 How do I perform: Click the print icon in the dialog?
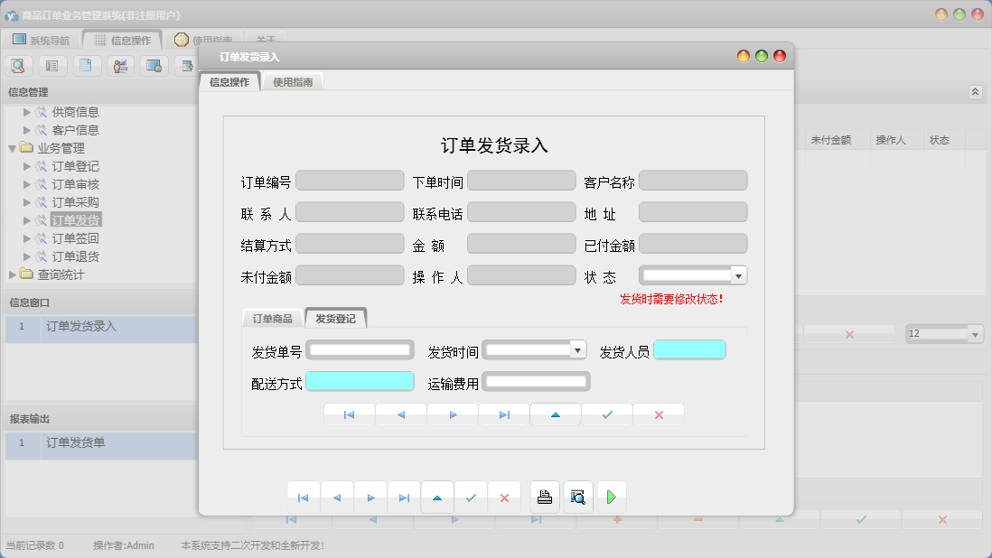pyautogui.click(x=545, y=497)
